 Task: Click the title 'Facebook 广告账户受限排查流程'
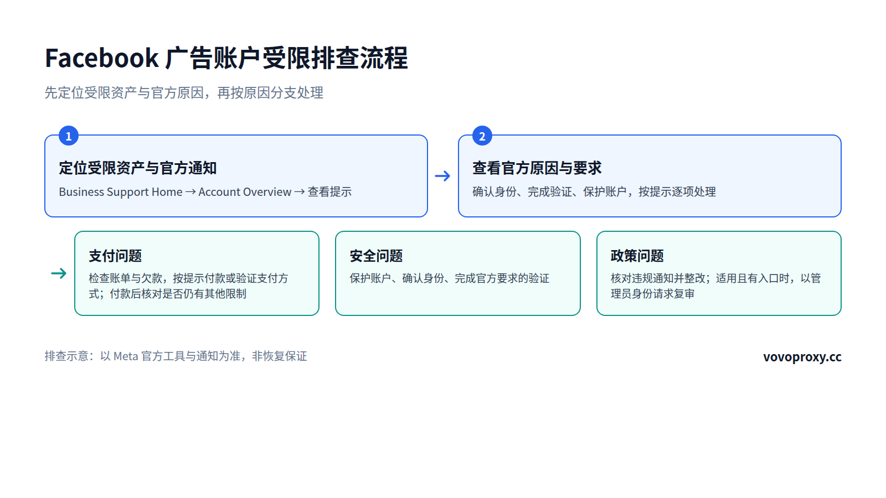[x=226, y=58]
